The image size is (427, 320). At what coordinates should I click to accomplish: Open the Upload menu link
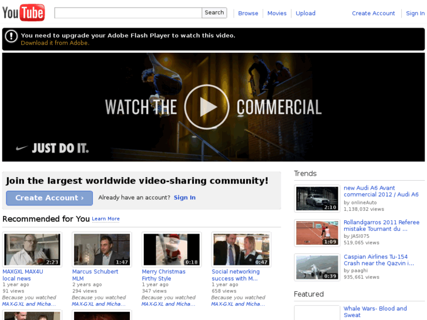tap(305, 14)
